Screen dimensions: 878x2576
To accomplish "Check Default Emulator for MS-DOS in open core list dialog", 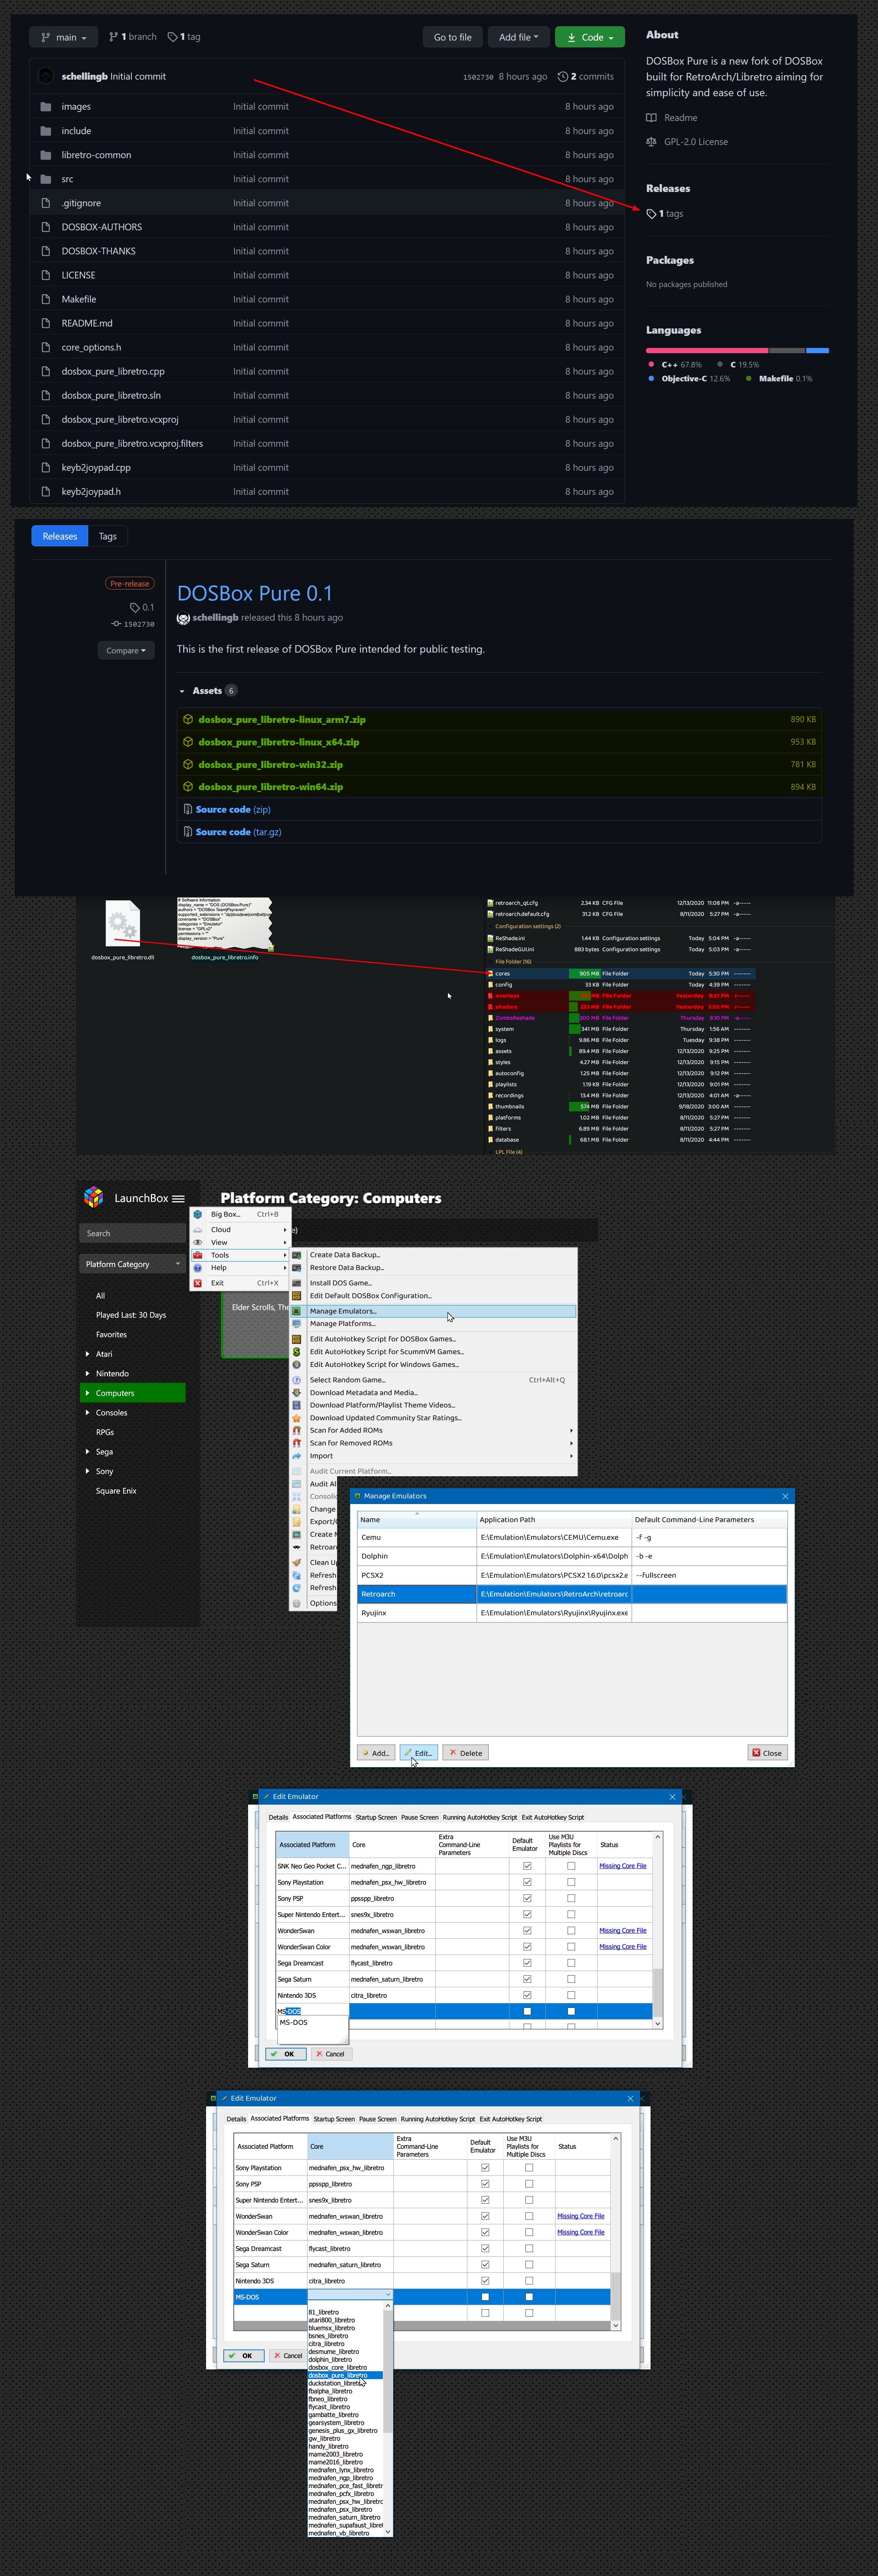I will (x=485, y=2297).
